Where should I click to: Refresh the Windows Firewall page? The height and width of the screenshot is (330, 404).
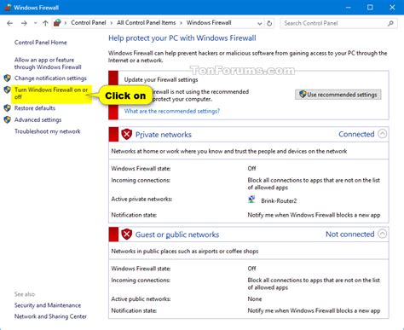click(269, 23)
